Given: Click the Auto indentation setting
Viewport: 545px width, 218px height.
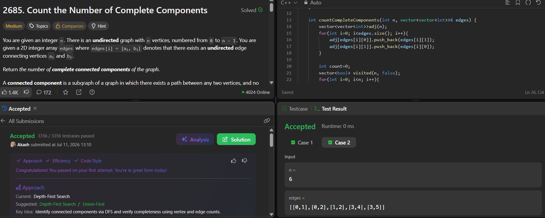Looking at the screenshot, I should [x=316, y=3].
